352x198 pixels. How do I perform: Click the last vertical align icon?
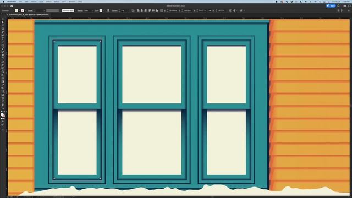click(157, 10)
